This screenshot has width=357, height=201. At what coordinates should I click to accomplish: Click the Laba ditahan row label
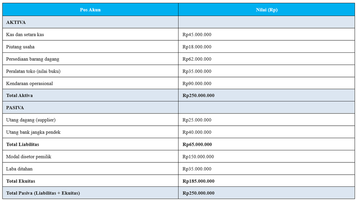[20, 169]
